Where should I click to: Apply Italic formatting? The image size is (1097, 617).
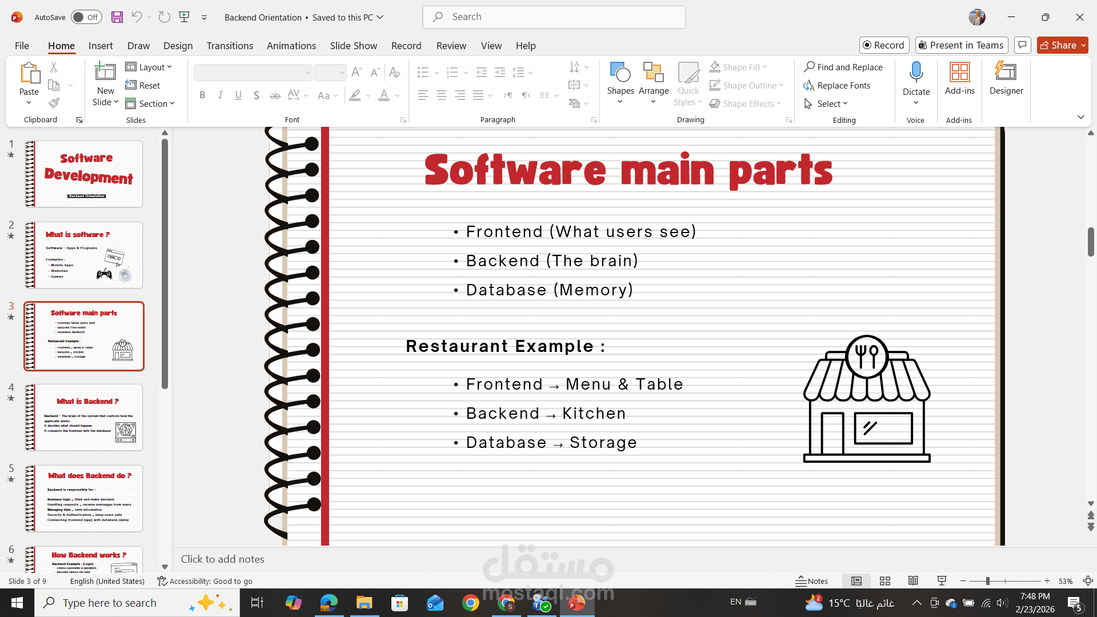pos(221,95)
